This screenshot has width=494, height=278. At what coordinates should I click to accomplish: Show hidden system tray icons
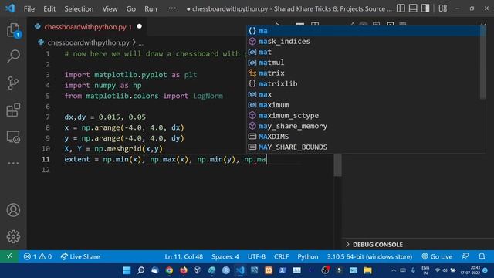(394, 270)
